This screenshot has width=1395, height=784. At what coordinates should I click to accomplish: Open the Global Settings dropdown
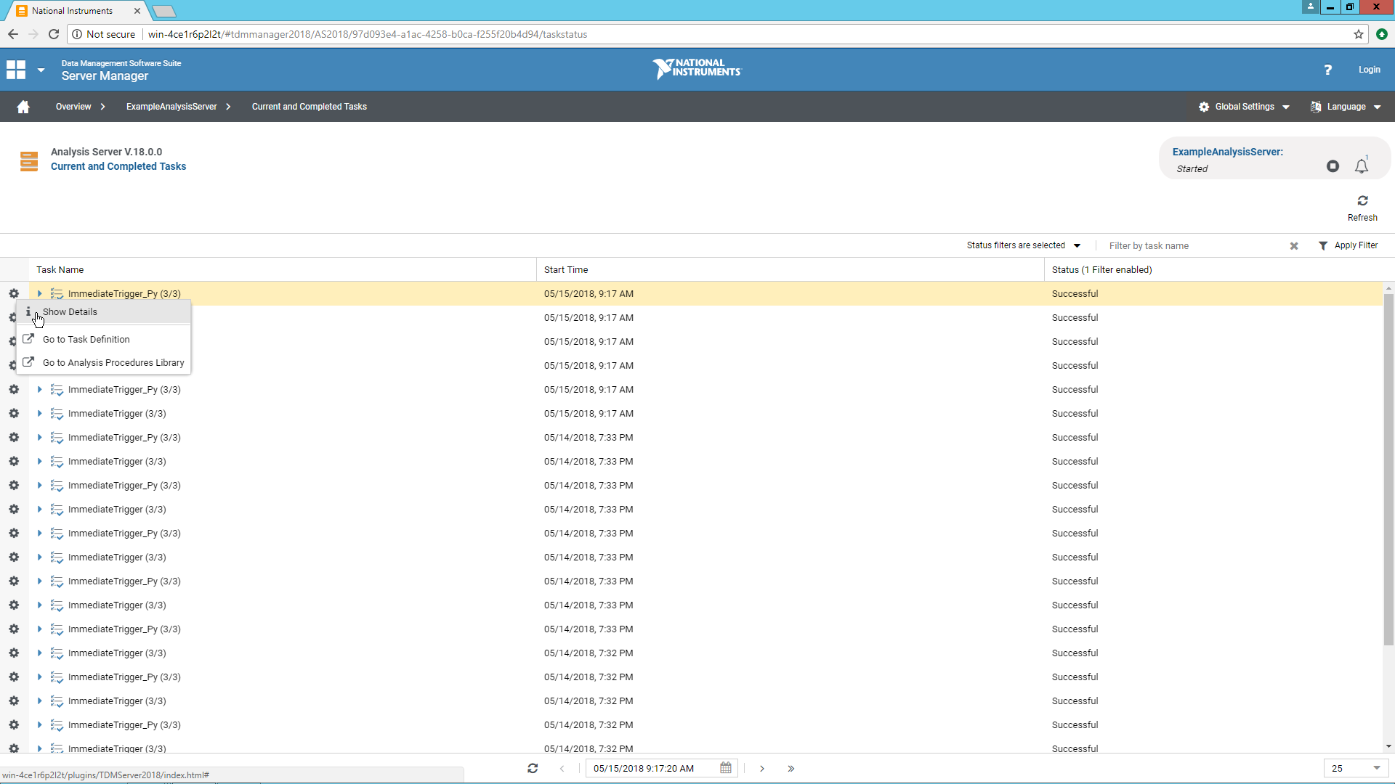pyautogui.click(x=1244, y=107)
